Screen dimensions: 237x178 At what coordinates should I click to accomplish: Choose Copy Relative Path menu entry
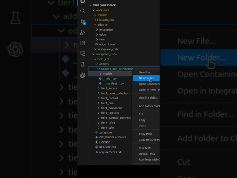(146, 140)
